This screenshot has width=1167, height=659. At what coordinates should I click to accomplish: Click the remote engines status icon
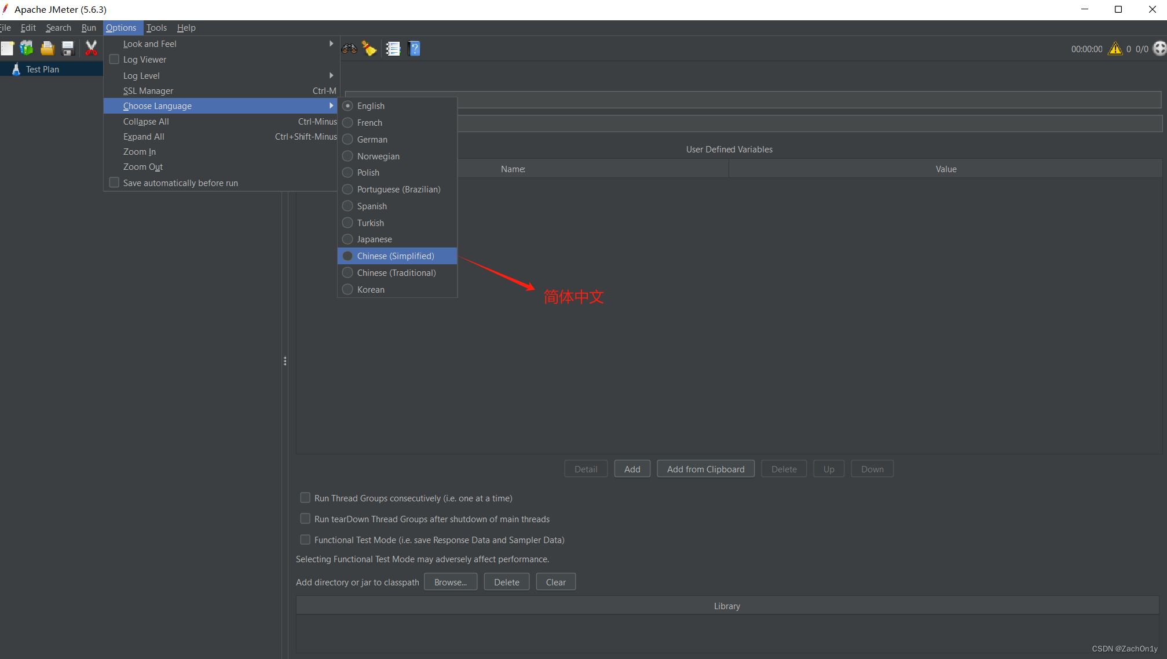tap(1160, 49)
